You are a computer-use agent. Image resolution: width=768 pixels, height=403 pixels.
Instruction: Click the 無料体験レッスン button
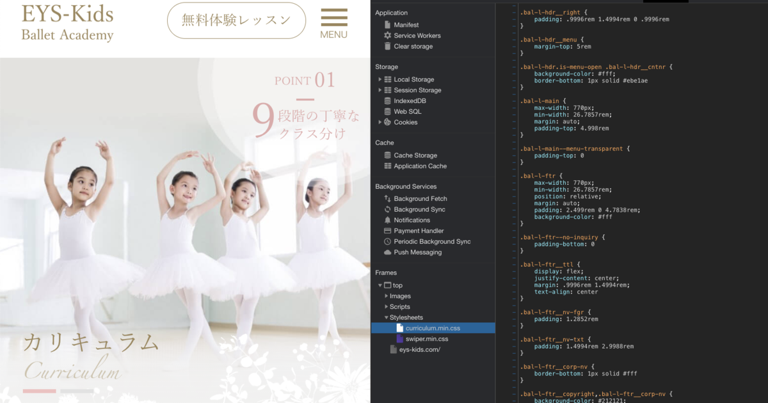[236, 20]
